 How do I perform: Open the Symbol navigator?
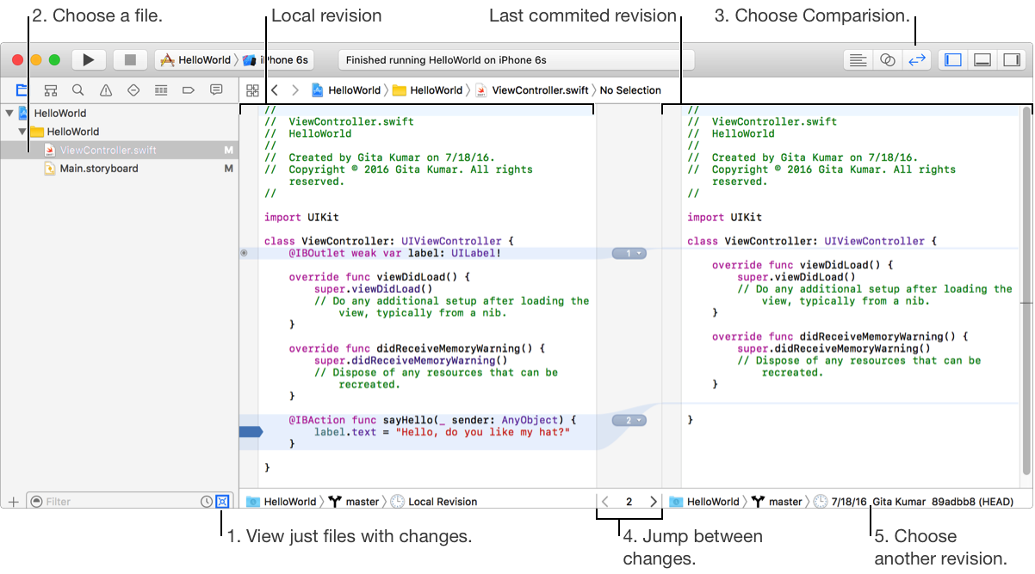click(51, 90)
